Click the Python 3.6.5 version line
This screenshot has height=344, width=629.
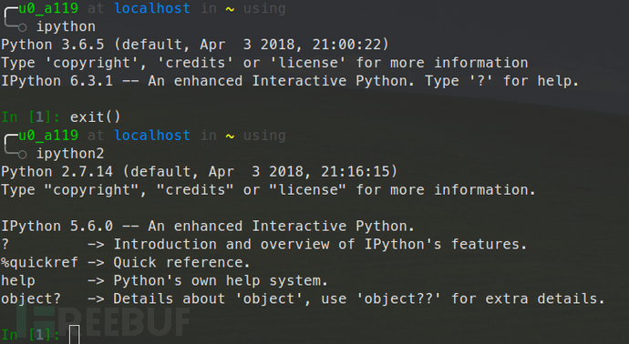click(195, 45)
